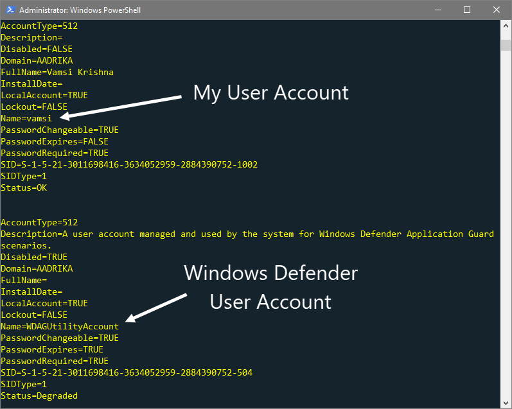512x409 pixels.
Task: Click the line PasswordExpires=FALSE
Action: click(55, 141)
